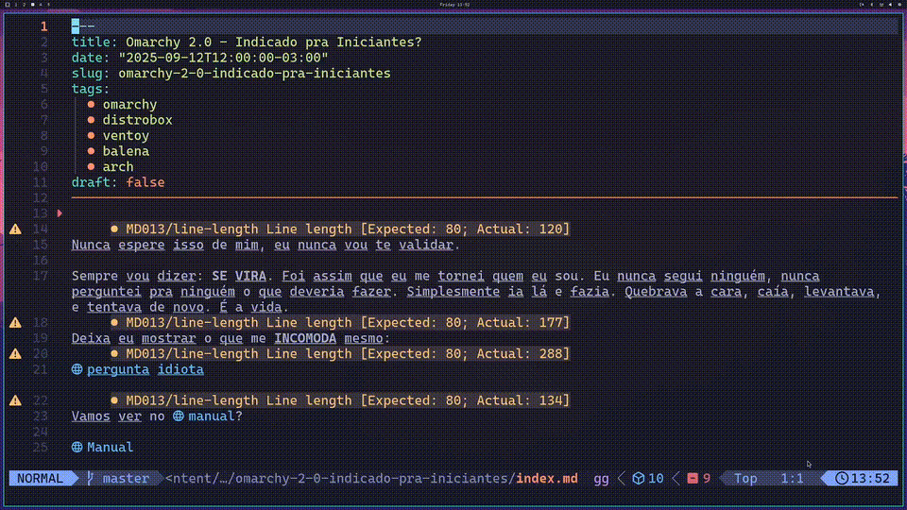907x510 pixels.
Task: Click the orange bullet before 'balena' tag
Action: 91,151
